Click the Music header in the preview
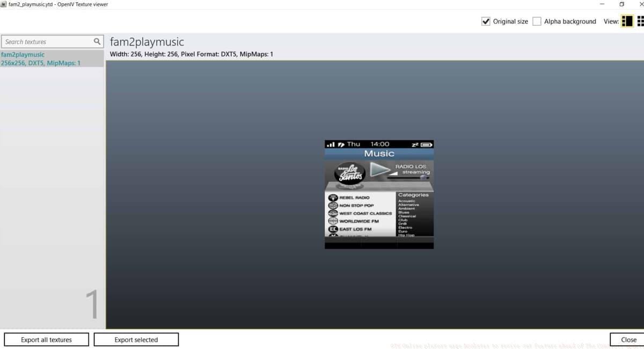 coord(379,154)
